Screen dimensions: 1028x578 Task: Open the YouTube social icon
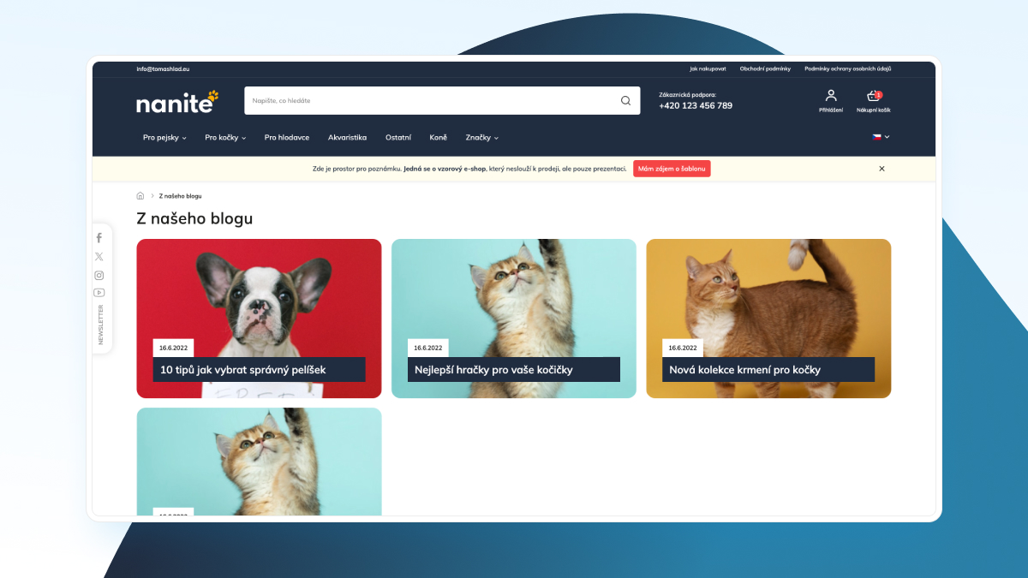[99, 293]
